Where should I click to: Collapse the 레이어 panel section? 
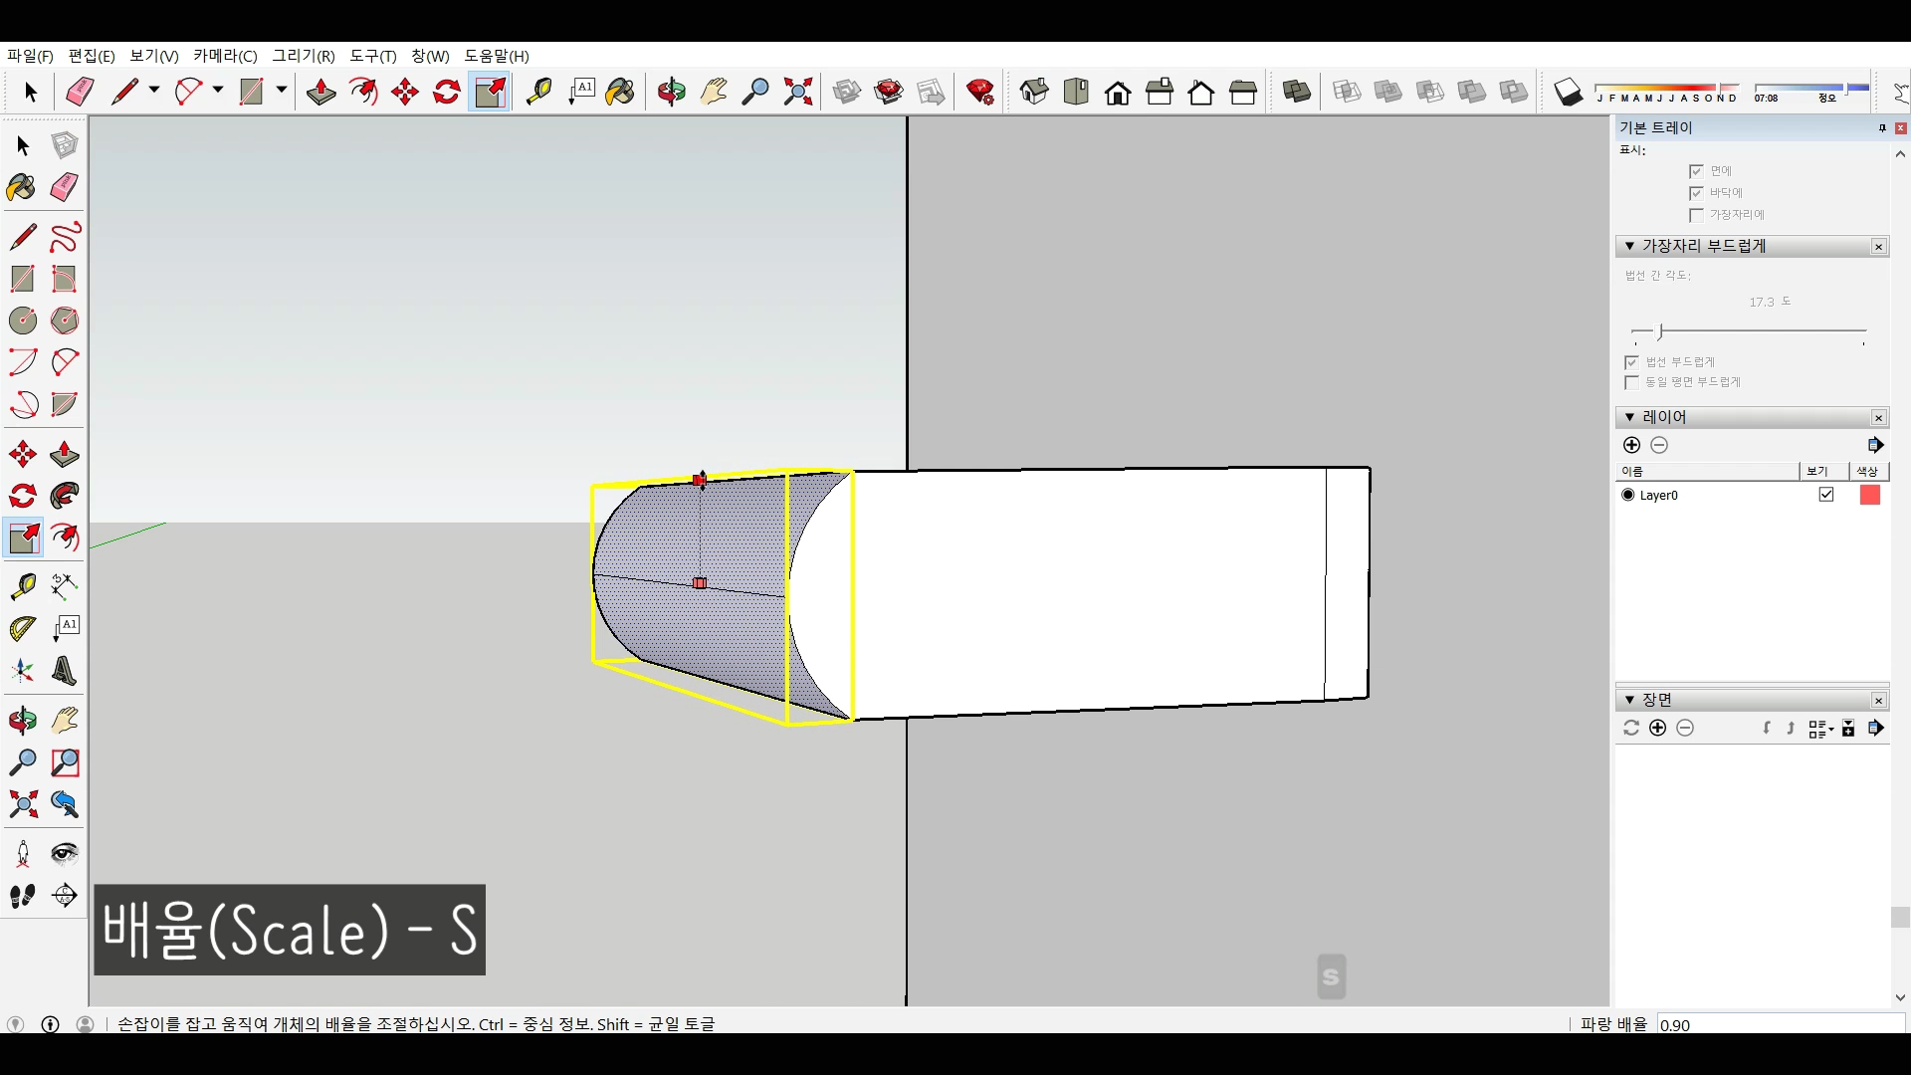[x=1629, y=417]
